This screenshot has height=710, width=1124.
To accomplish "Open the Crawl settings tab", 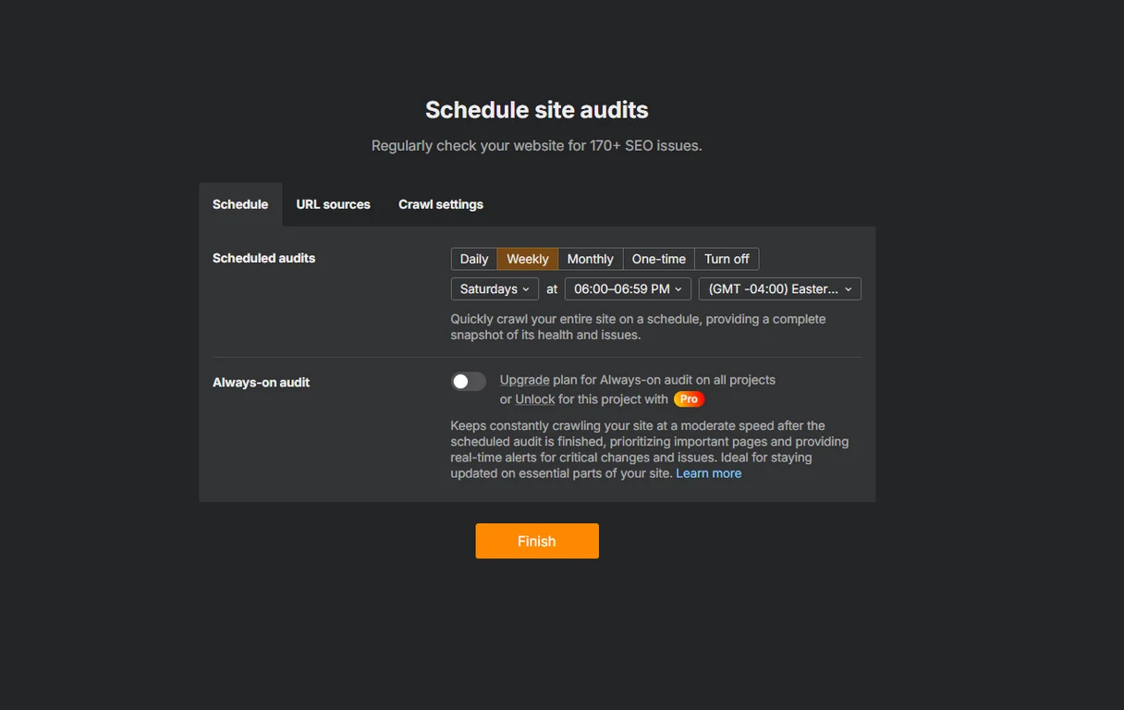I will (441, 204).
